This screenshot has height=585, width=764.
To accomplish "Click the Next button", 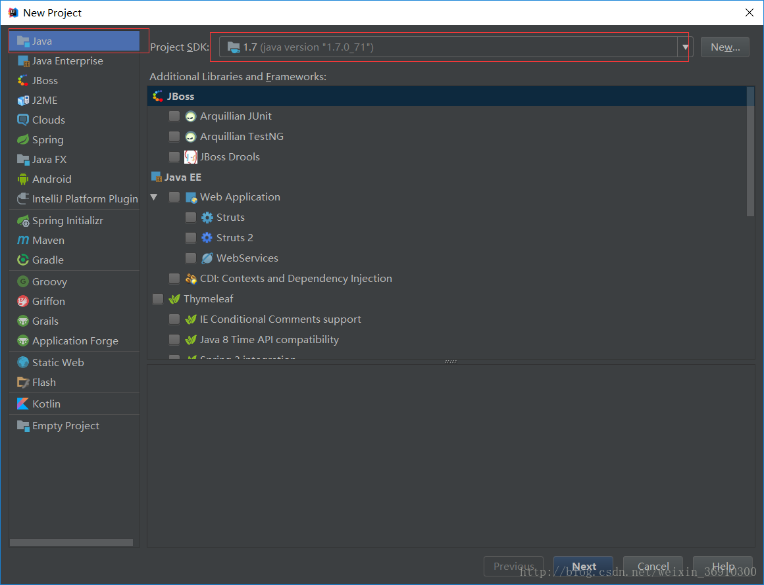I will [583, 567].
